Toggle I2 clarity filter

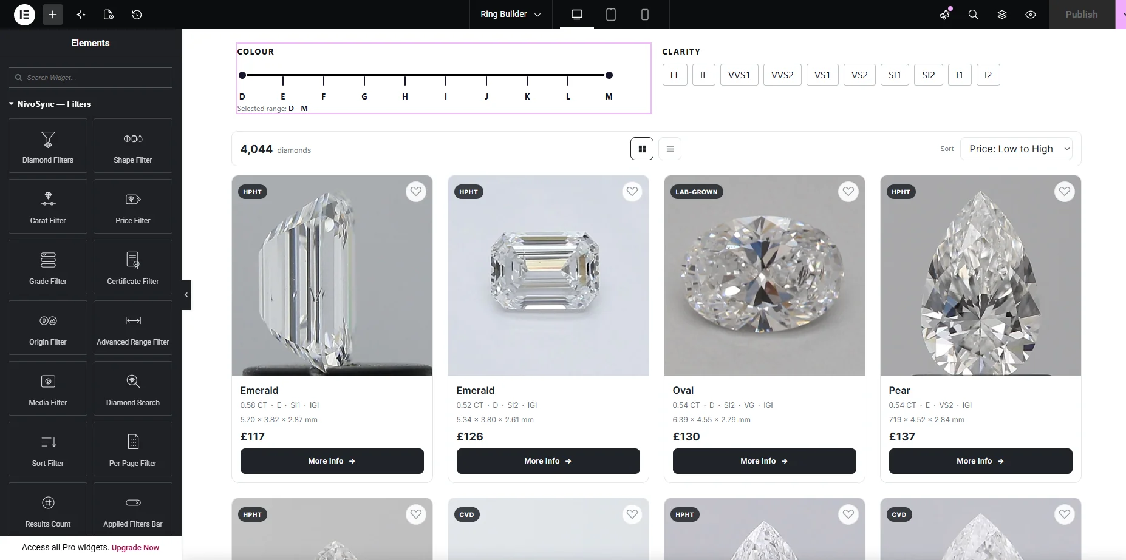point(988,75)
